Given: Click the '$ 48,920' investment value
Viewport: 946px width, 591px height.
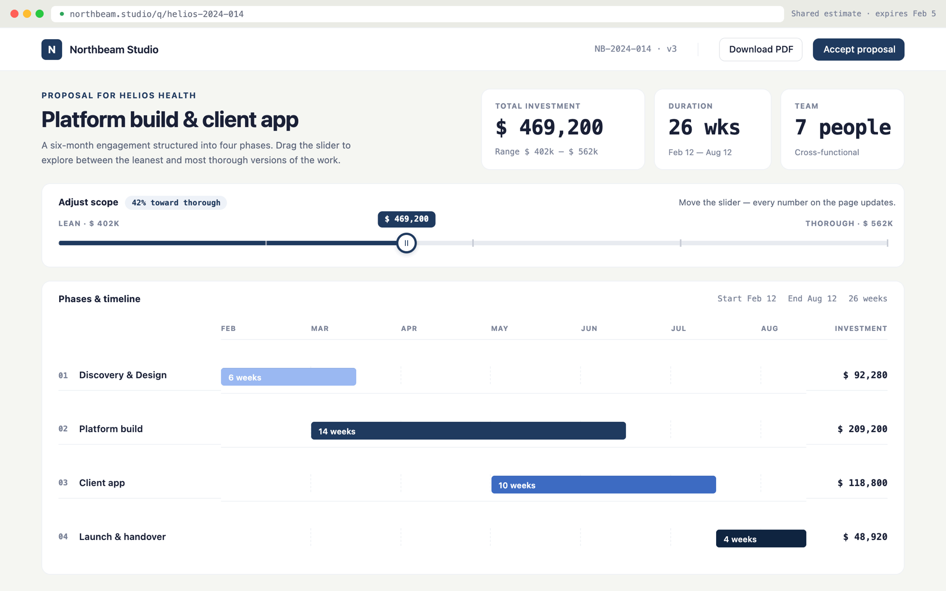Looking at the screenshot, I should click(x=865, y=537).
